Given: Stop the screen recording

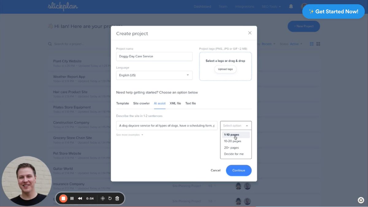Looking at the screenshot, I should [63, 198].
